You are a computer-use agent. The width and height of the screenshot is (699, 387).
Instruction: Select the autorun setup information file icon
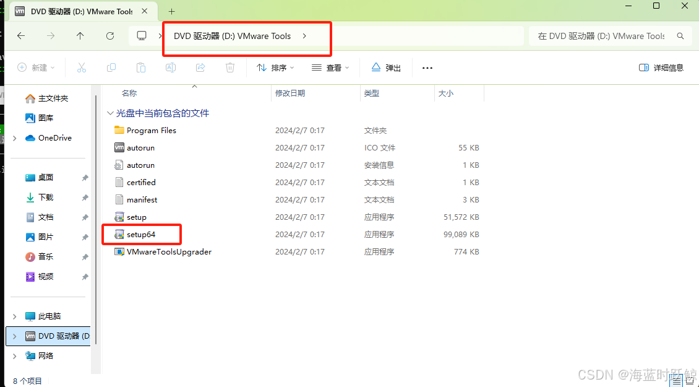click(119, 165)
